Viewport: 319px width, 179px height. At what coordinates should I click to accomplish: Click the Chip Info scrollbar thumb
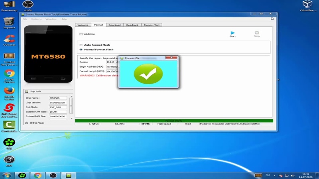(x=71, y=106)
